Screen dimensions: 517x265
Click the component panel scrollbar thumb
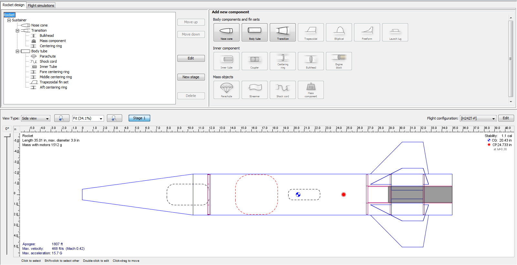click(511, 58)
